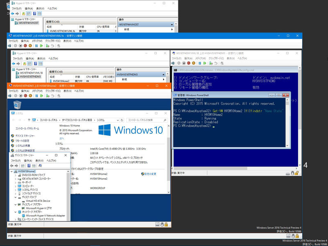
Task: Click red Shut Down icon in orange-titled HVSW10Home2 connection
Action: click(x=25, y=96)
